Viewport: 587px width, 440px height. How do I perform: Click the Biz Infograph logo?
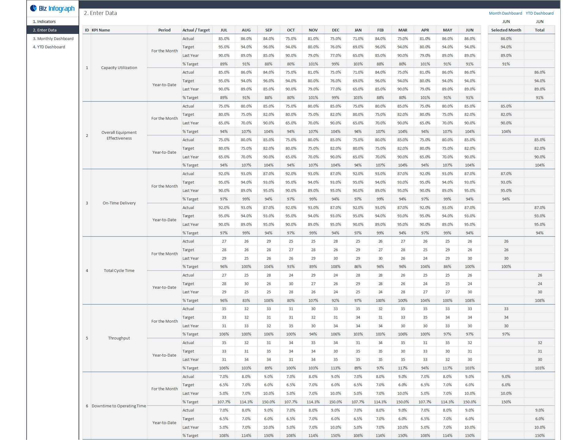(52, 9)
